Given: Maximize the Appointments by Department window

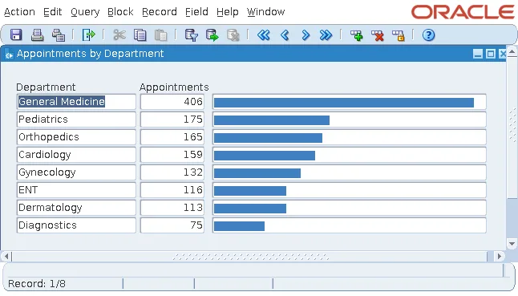Looking at the screenshot, I should 491,54.
